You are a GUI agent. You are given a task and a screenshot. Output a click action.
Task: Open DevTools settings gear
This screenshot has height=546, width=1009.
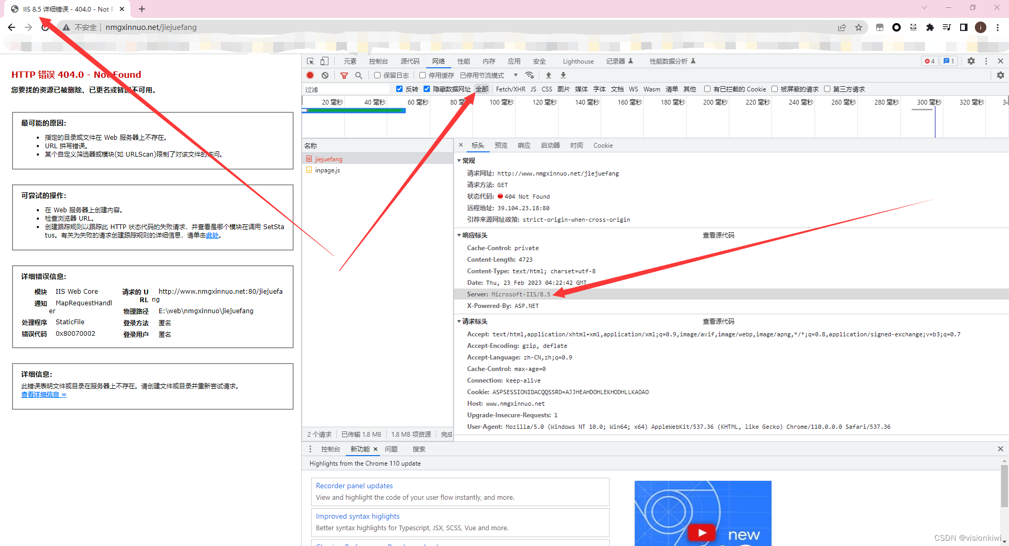971,61
